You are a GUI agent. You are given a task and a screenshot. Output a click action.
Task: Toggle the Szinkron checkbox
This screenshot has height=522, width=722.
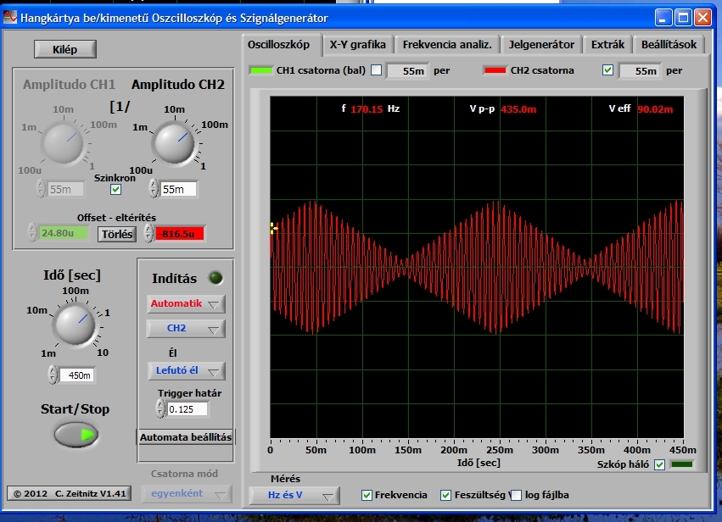(115, 190)
